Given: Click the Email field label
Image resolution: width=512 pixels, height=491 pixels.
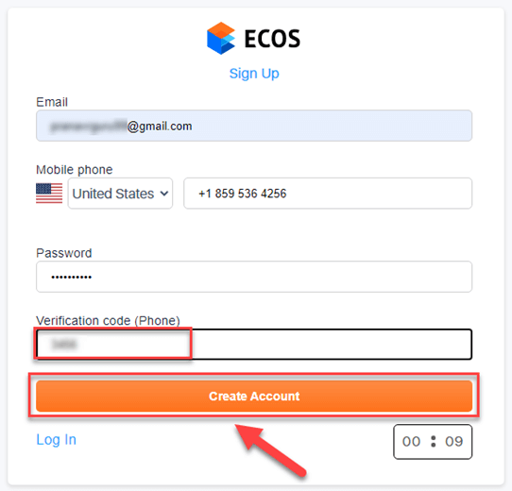Looking at the screenshot, I should click(52, 102).
